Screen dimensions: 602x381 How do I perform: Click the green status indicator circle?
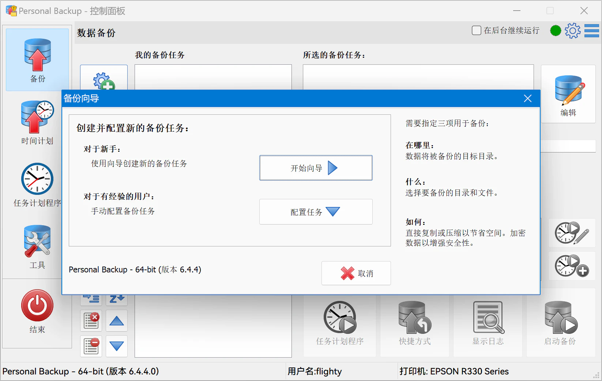(x=555, y=31)
